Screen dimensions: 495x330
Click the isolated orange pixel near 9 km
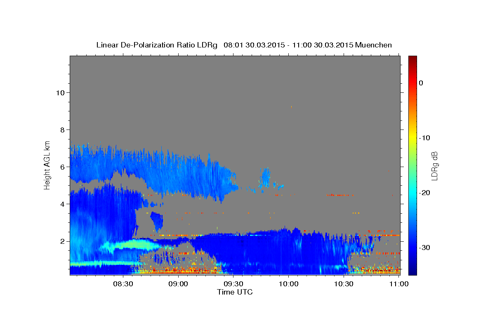click(291, 107)
